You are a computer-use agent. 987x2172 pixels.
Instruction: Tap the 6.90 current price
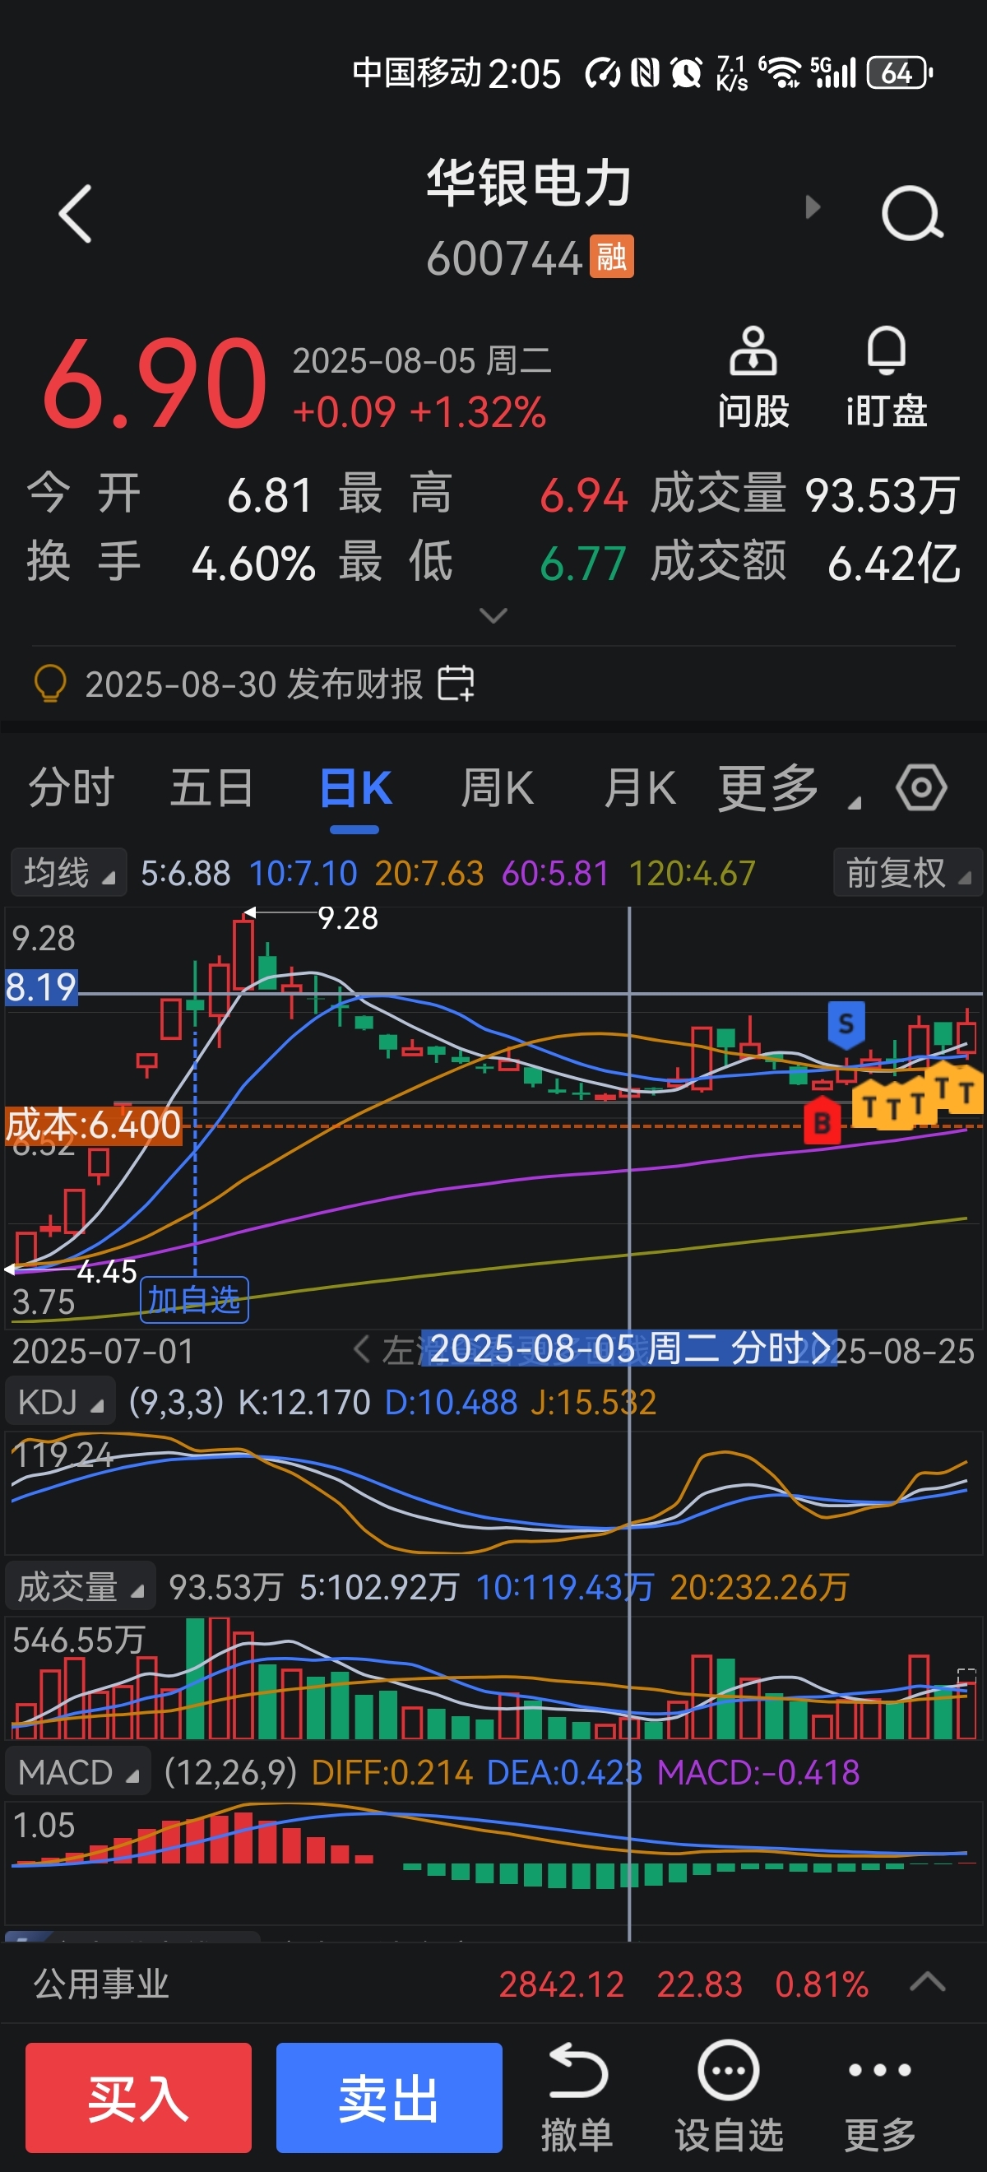155,383
